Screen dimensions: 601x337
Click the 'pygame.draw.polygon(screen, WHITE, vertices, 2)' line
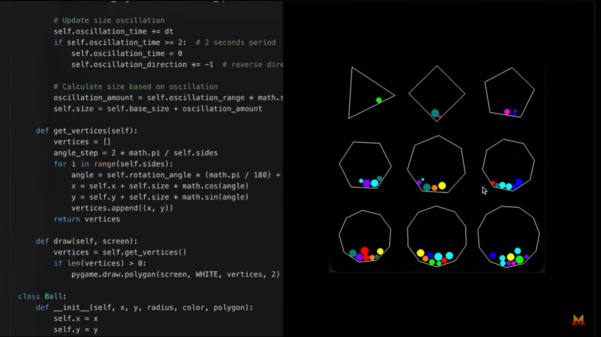[176, 274]
